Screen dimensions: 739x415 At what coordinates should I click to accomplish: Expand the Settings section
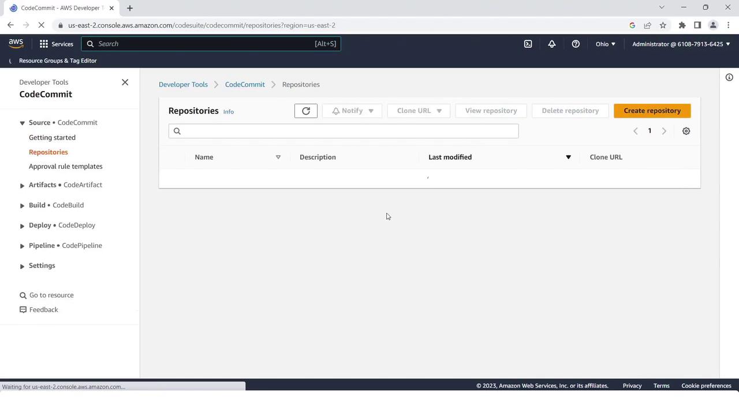(x=22, y=266)
